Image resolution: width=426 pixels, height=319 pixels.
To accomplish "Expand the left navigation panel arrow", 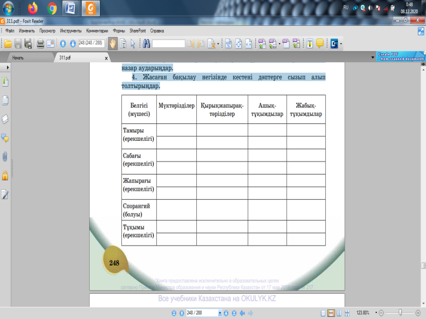I will tap(7, 67).
